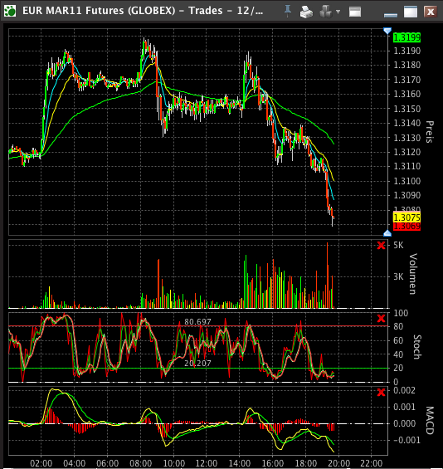Click the bottom blue triangle on price axis
The image size is (443, 469).
tap(387, 233)
